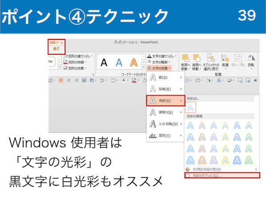Open the 文字の塗りつぶし text fill dropdown
Viewport: 266px width, 199px height.
click(162, 56)
